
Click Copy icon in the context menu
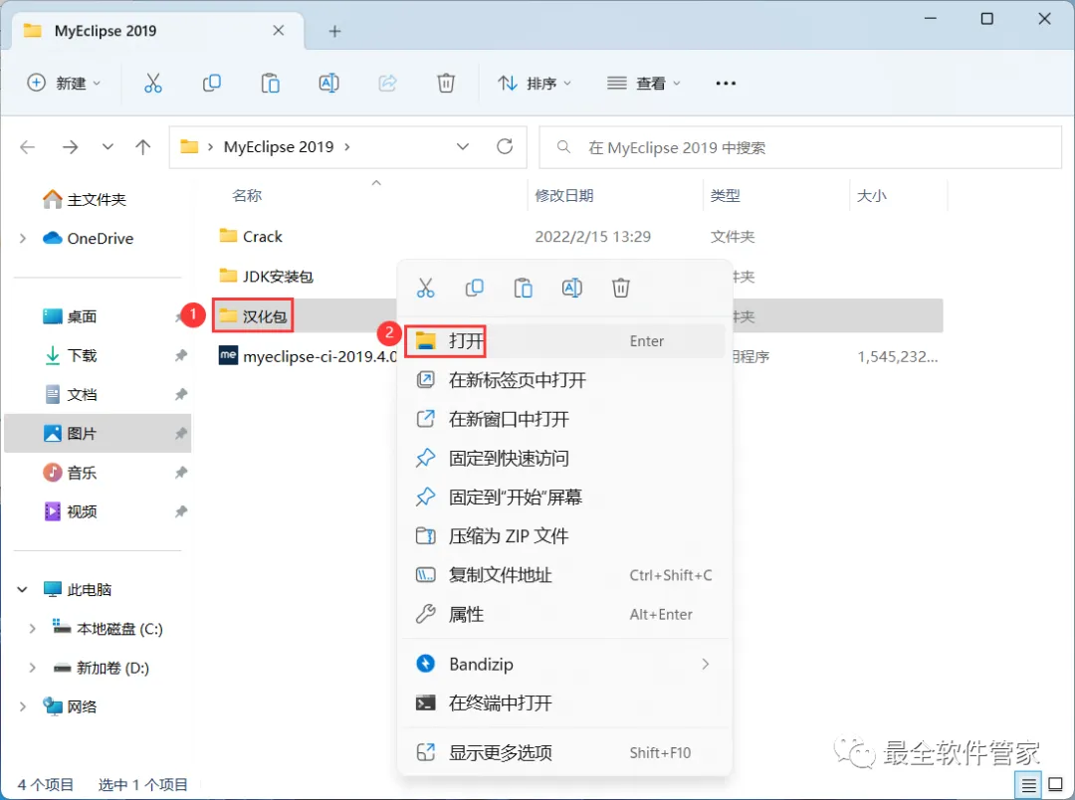coord(475,288)
